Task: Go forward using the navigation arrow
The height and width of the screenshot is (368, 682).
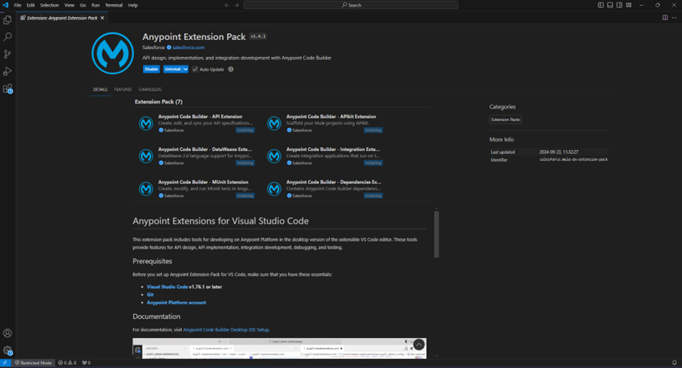Action: pyautogui.click(x=236, y=5)
